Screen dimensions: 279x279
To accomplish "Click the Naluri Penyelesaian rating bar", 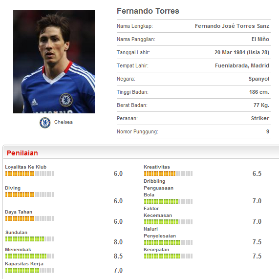I will [x=168, y=242].
